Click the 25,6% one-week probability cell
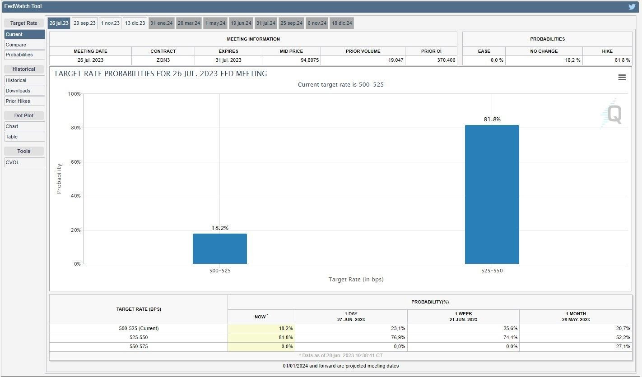Screen dimensions: 642x377 tap(463, 328)
